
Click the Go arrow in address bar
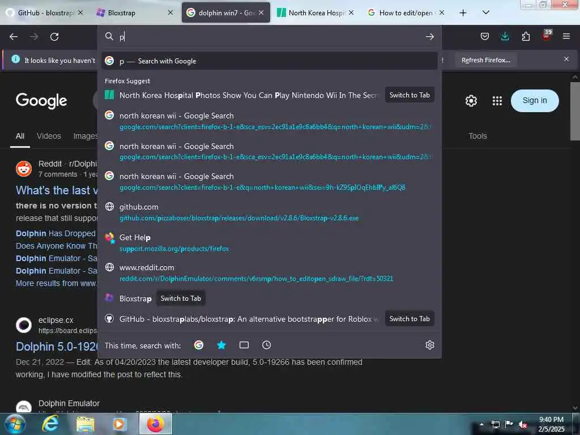429,37
